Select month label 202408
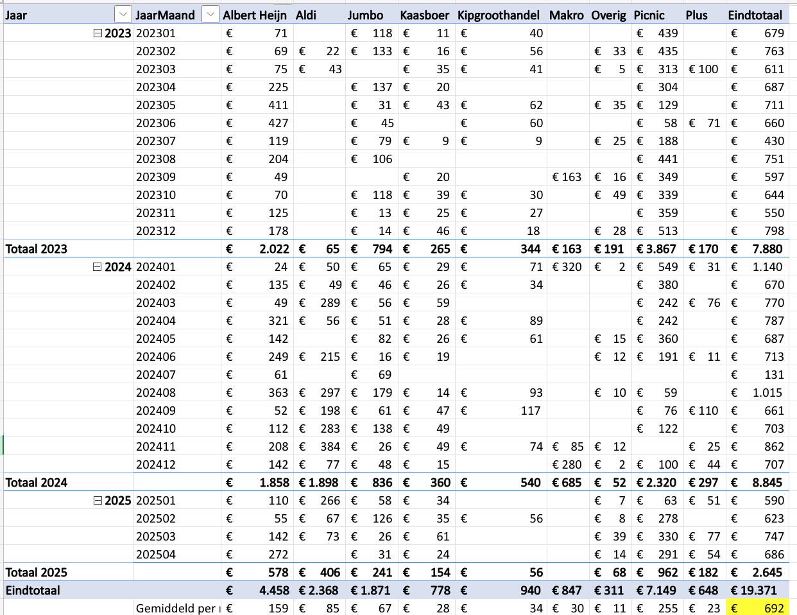Viewport: 797px width, 615px height. [x=156, y=393]
